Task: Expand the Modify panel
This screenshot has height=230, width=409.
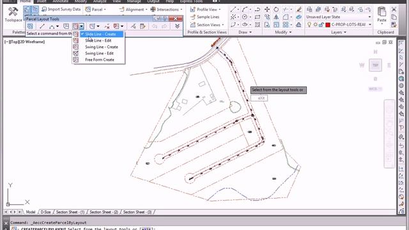Action: tap(283, 33)
